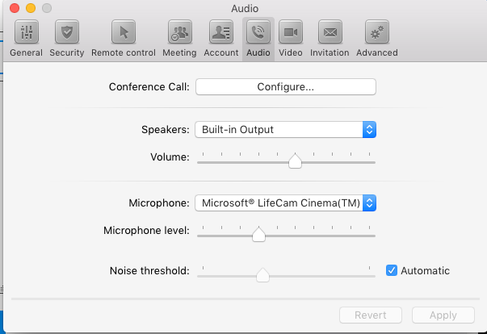
Task: Expand the Speakers Built-in Output dropdown
Action: click(285, 130)
